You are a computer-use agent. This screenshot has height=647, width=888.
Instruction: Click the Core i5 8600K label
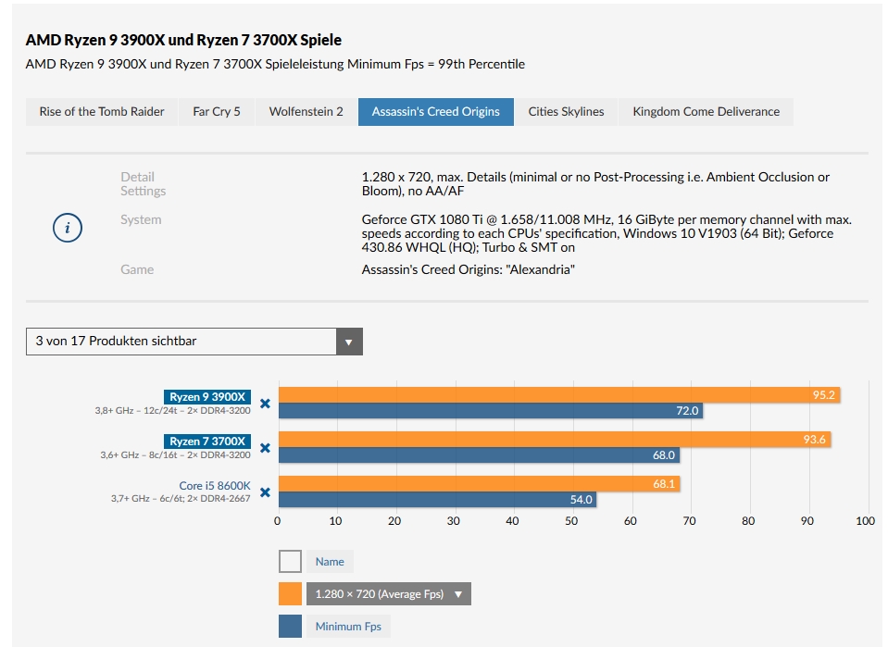click(x=215, y=486)
